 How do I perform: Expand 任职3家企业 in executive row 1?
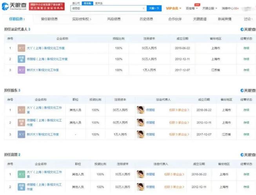(174, 174)
